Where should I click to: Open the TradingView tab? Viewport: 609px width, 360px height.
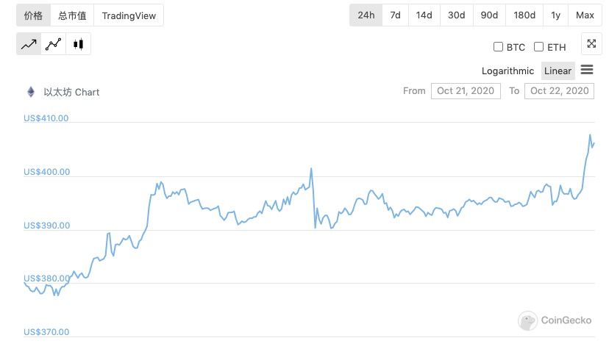[129, 15]
